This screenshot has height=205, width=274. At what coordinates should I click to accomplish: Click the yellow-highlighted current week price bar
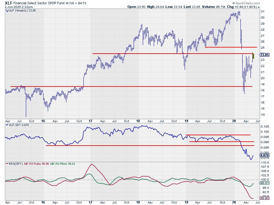[x=253, y=56]
